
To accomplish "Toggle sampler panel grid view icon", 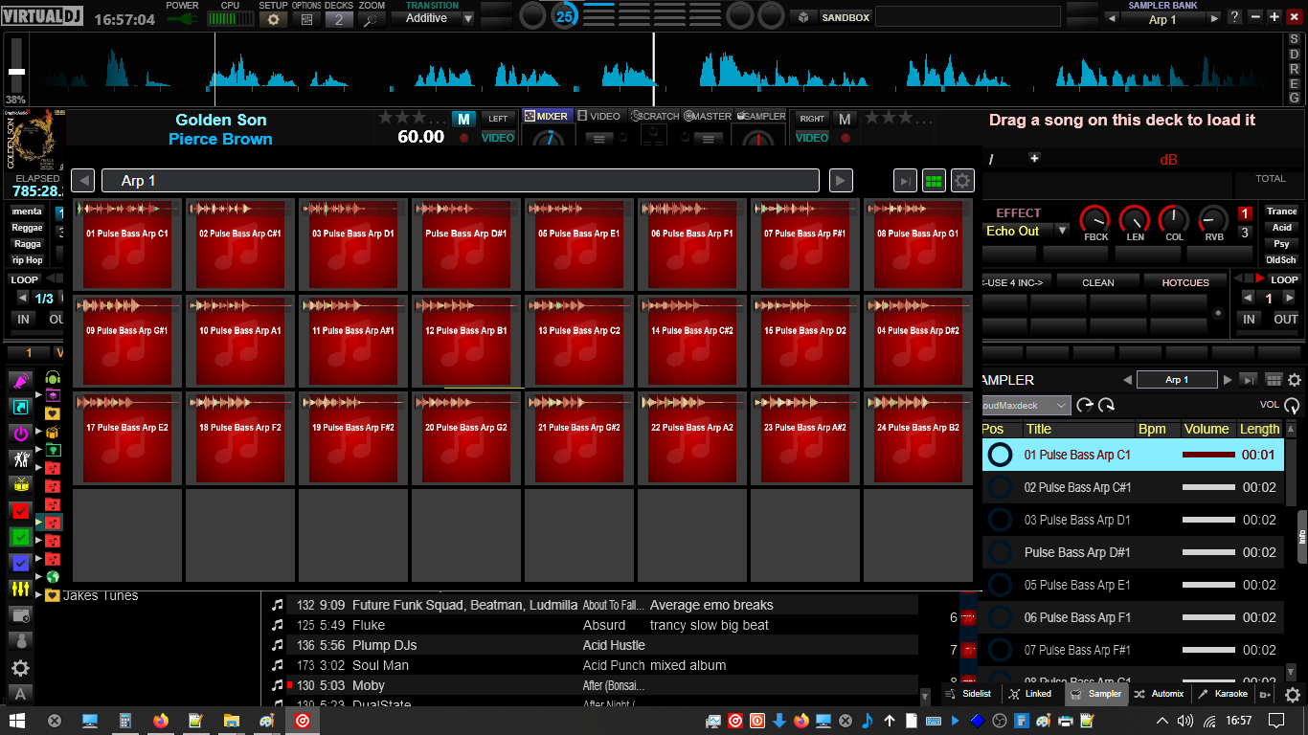I will tap(1274, 380).
